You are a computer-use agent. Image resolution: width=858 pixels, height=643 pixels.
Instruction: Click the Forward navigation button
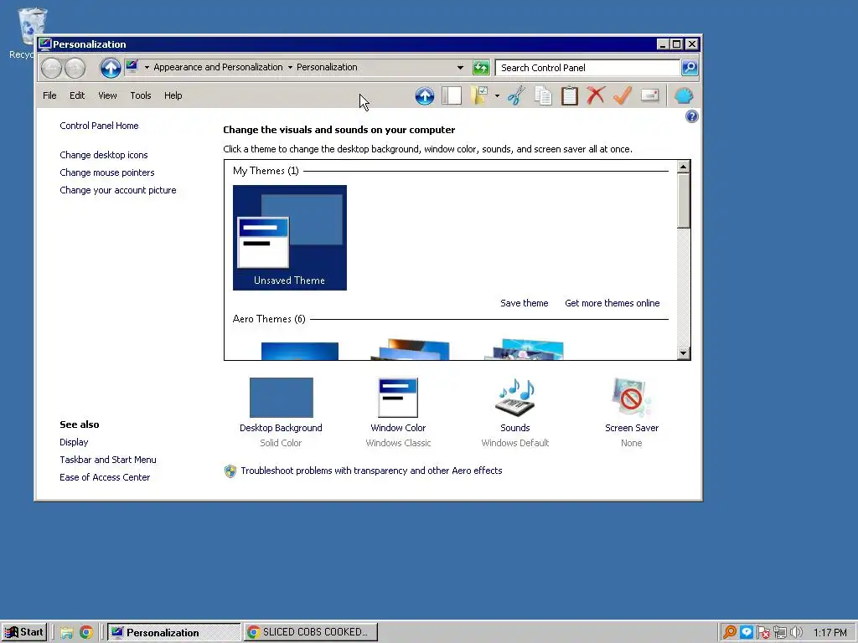[x=75, y=68]
